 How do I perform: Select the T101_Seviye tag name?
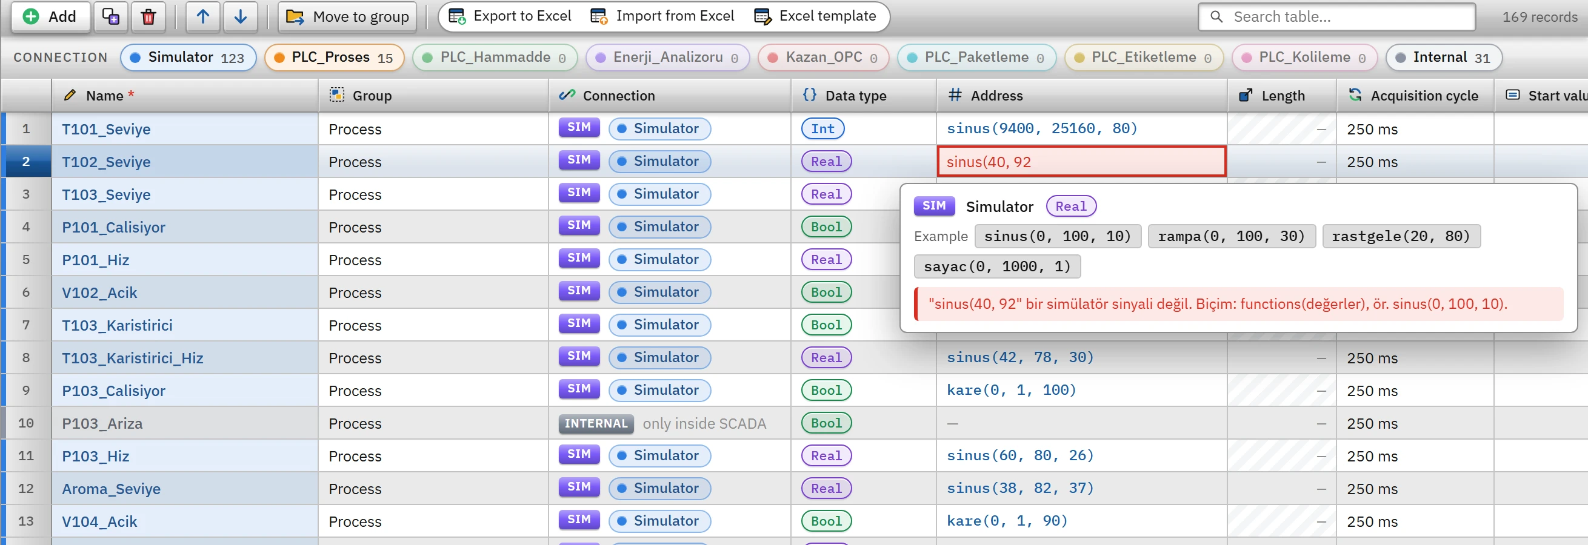pos(106,130)
